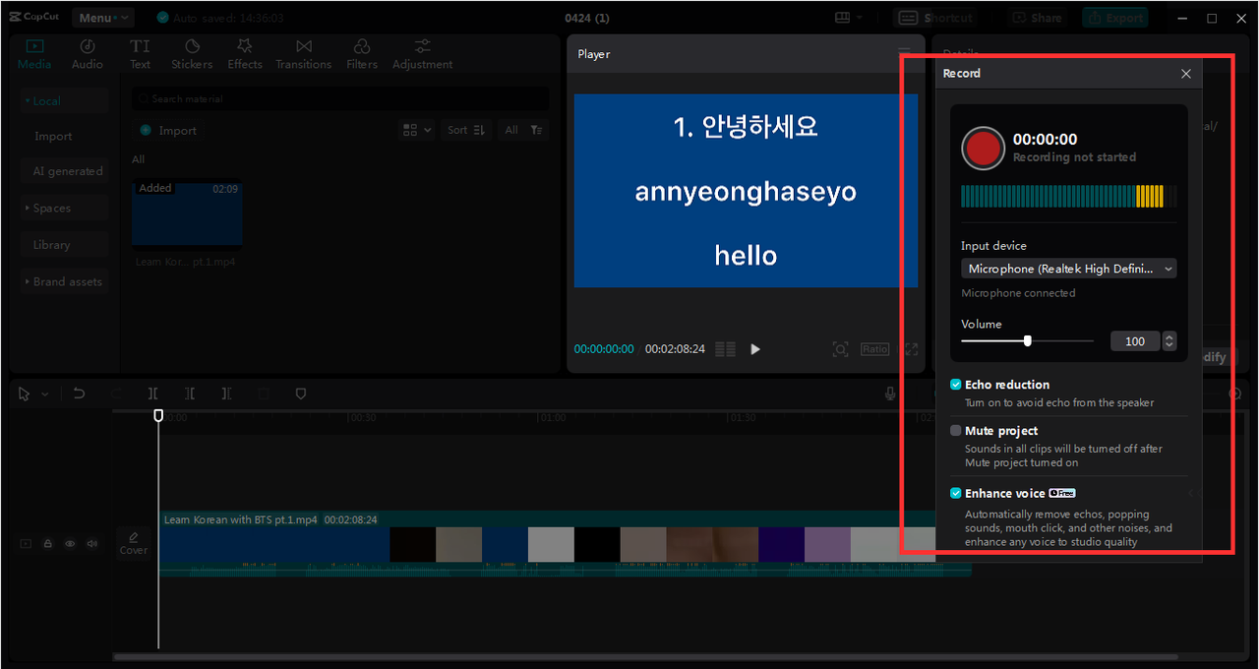1259x669 pixels.
Task: Start recording with the red record button
Action: (x=983, y=148)
